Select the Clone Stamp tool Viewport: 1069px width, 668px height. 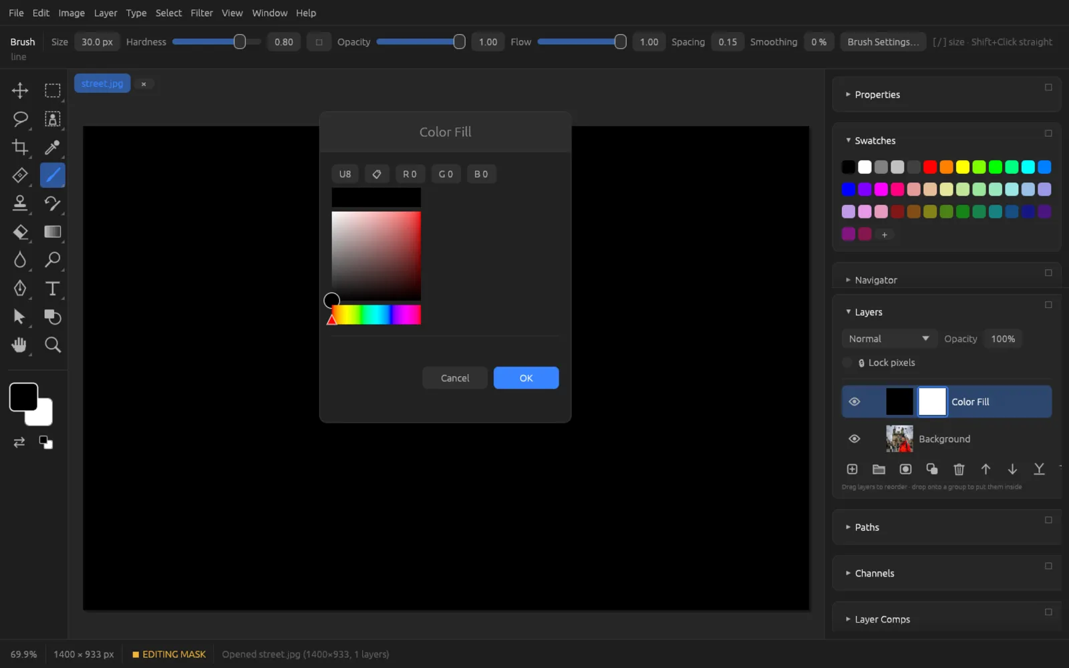[20, 203]
